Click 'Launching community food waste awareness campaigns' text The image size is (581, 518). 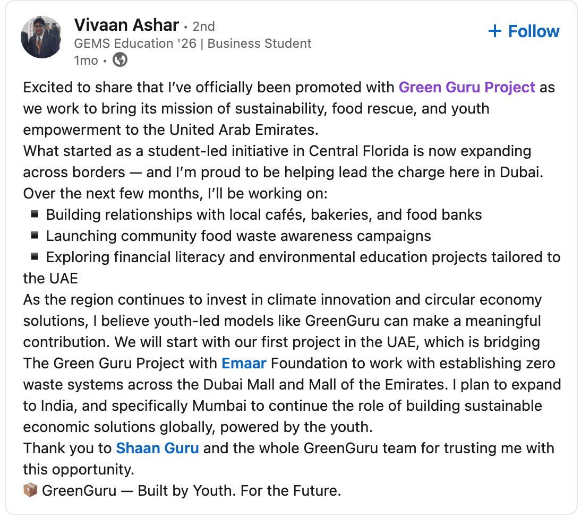tap(238, 236)
